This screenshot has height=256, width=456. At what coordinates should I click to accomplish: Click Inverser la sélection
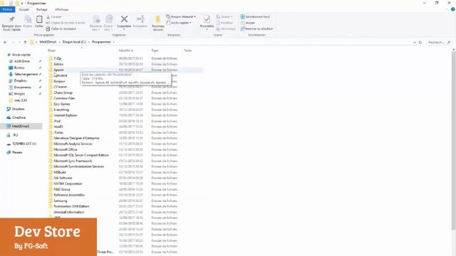[256, 28]
